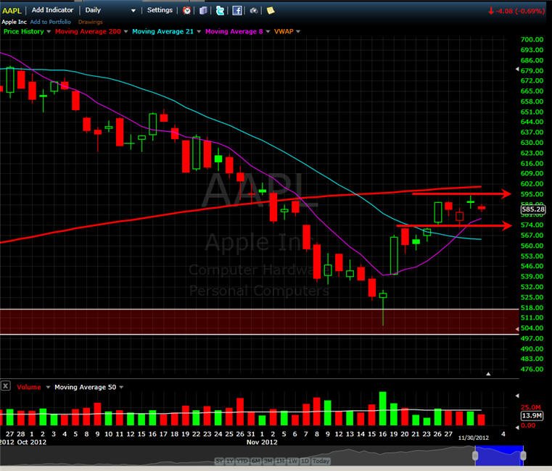
Task: Click the 11/30/2012 date label
Action: (474, 438)
